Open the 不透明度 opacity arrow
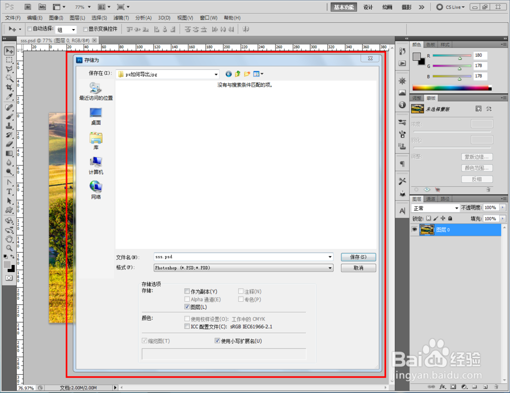Viewport: 510px width, 393px height. [x=503, y=207]
